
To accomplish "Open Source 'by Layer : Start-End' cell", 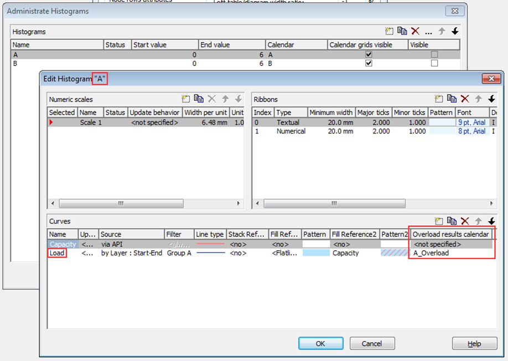I will 132,253.
